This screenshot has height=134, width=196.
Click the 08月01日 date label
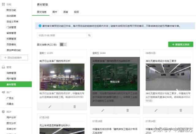coord(150,53)
